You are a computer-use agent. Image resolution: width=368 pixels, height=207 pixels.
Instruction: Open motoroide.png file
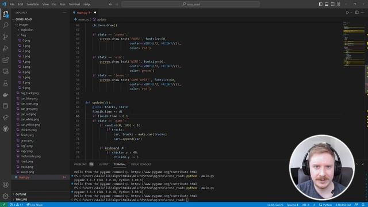click(x=30, y=156)
